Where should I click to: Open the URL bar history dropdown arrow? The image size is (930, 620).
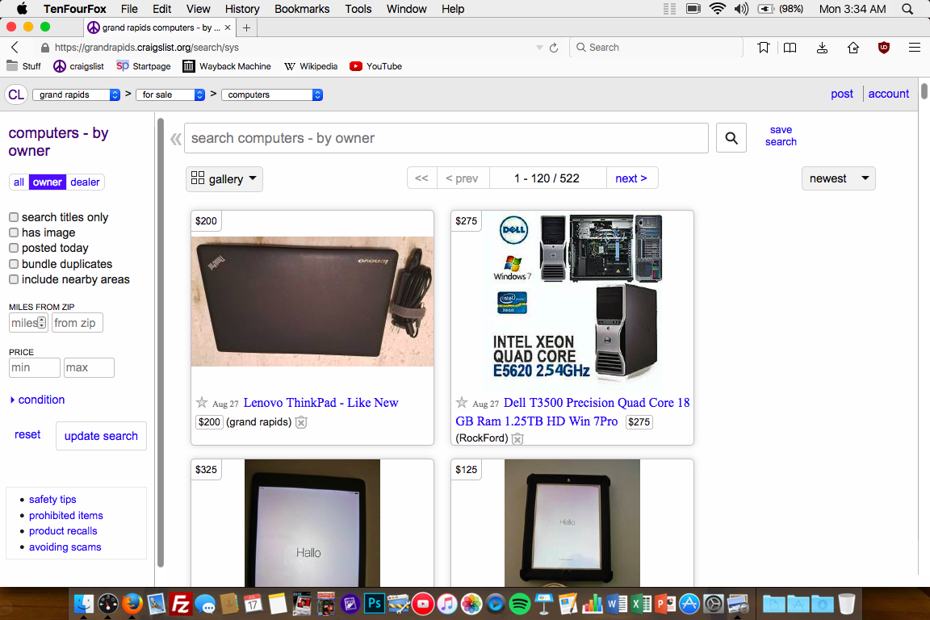[x=539, y=48]
